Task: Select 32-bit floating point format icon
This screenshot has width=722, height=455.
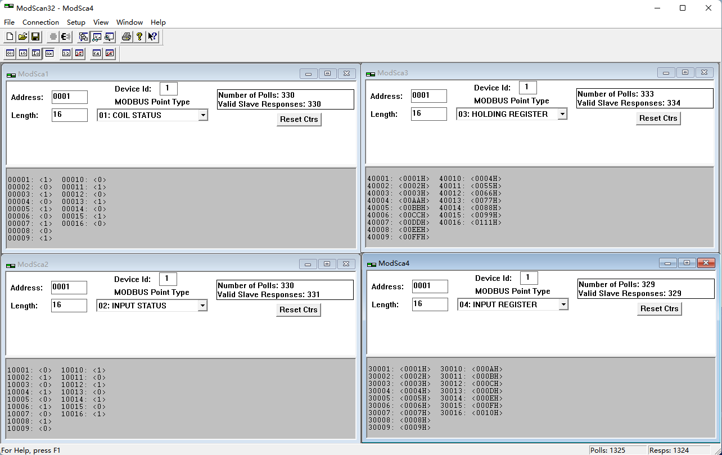Action: pyautogui.click(x=66, y=53)
